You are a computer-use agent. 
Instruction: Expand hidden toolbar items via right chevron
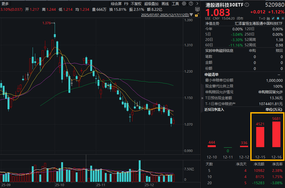[x=197, y=4]
